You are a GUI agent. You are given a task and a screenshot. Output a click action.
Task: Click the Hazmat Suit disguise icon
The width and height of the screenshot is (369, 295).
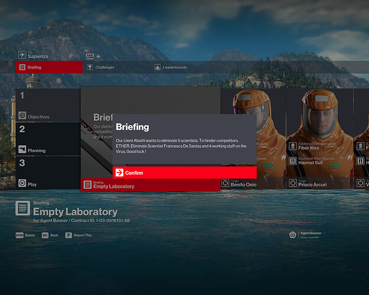point(293,161)
